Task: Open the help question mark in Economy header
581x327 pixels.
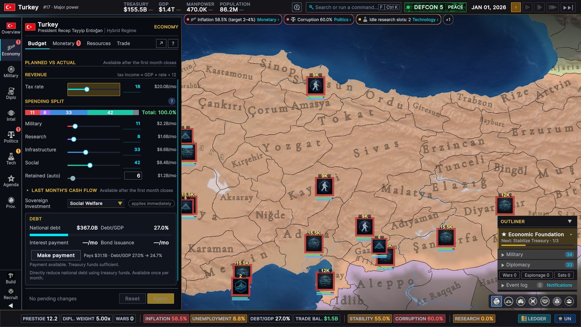Action: pos(173,44)
